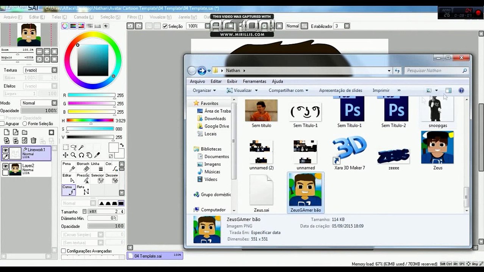Open the Camada menu in SAI

pos(83,17)
